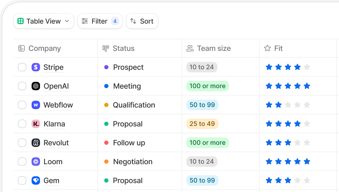Check the Loom row checkbox
The height and width of the screenshot is (192, 339).
[22, 162]
